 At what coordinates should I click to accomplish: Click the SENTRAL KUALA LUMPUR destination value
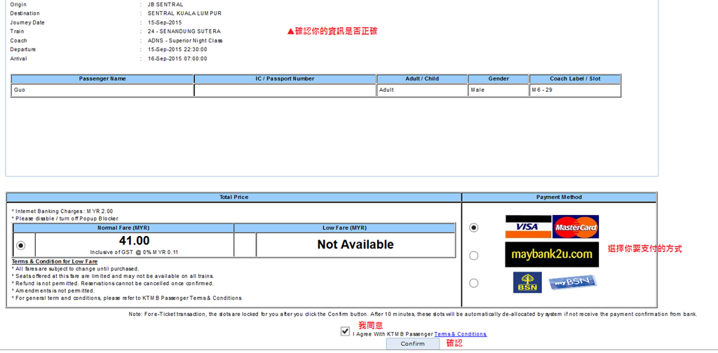(x=184, y=13)
